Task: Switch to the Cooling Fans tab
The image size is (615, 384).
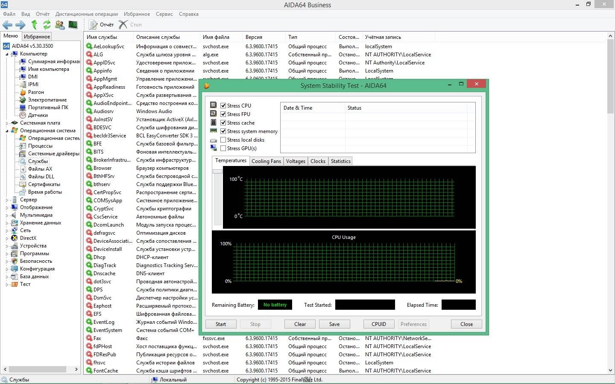Action: (x=266, y=161)
